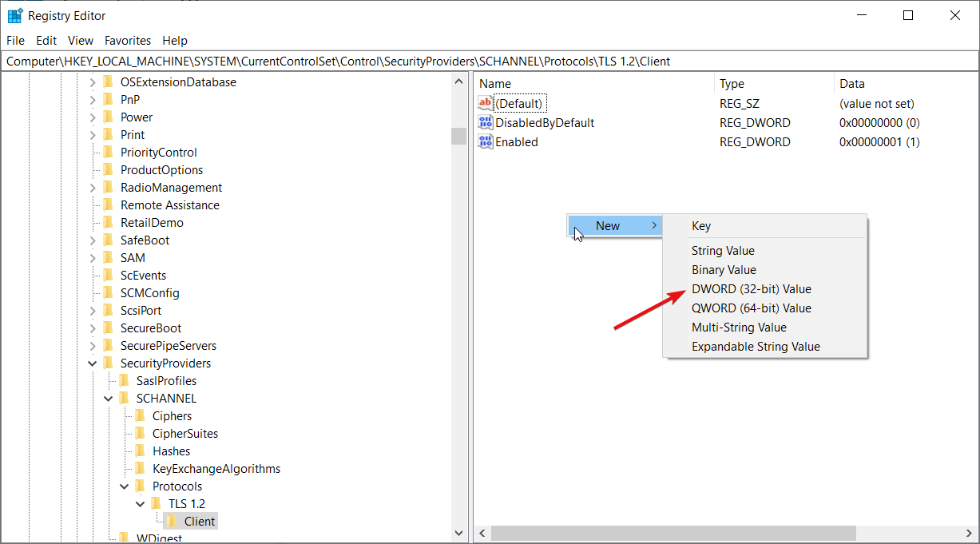Click the 0x00000001 (1) data value
This screenshot has width=980, height=544.
pos(879,141)
